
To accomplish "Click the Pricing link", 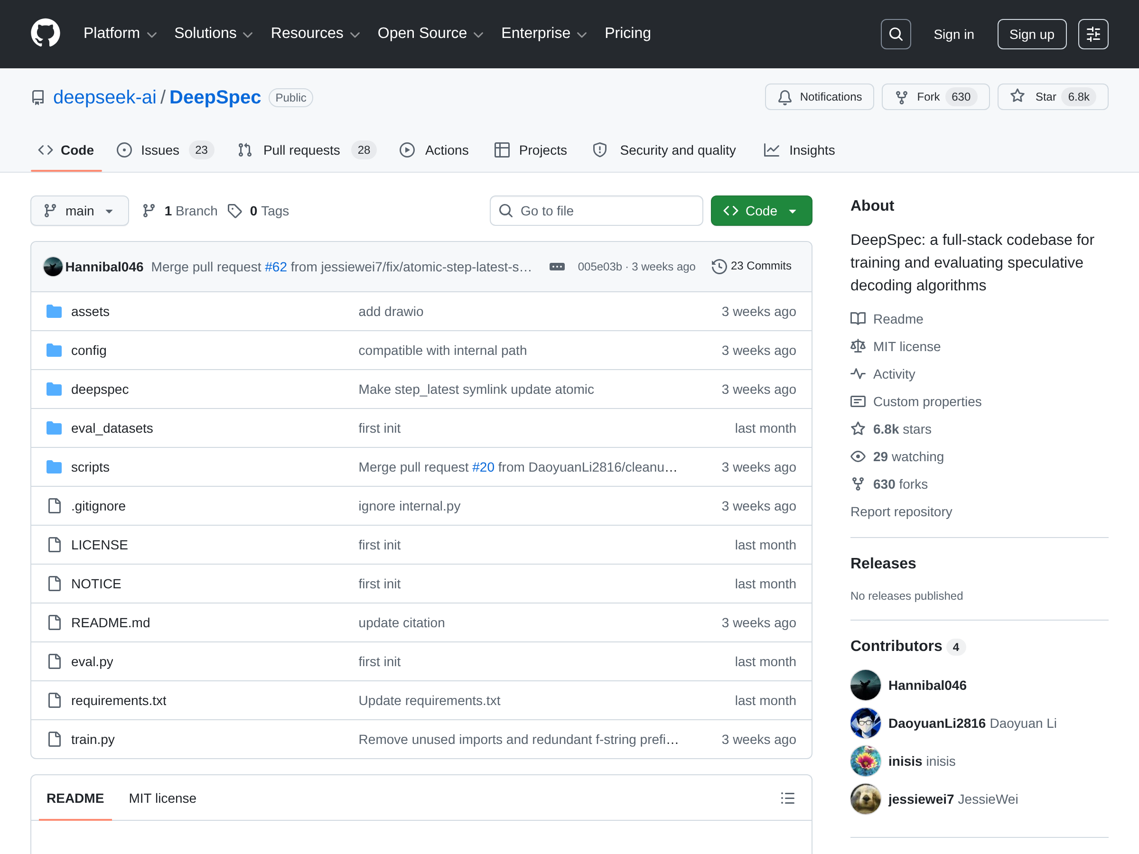I will click(x=627, y=34).
